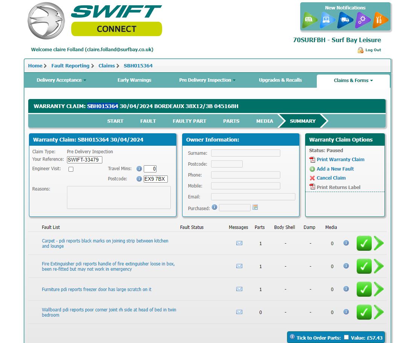
Task: Open the Furniture freezer door scratch link
Action: pyautogui.click(x=97, y=289)
